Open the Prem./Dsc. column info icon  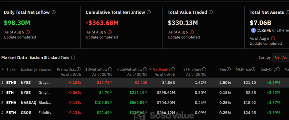79,69
